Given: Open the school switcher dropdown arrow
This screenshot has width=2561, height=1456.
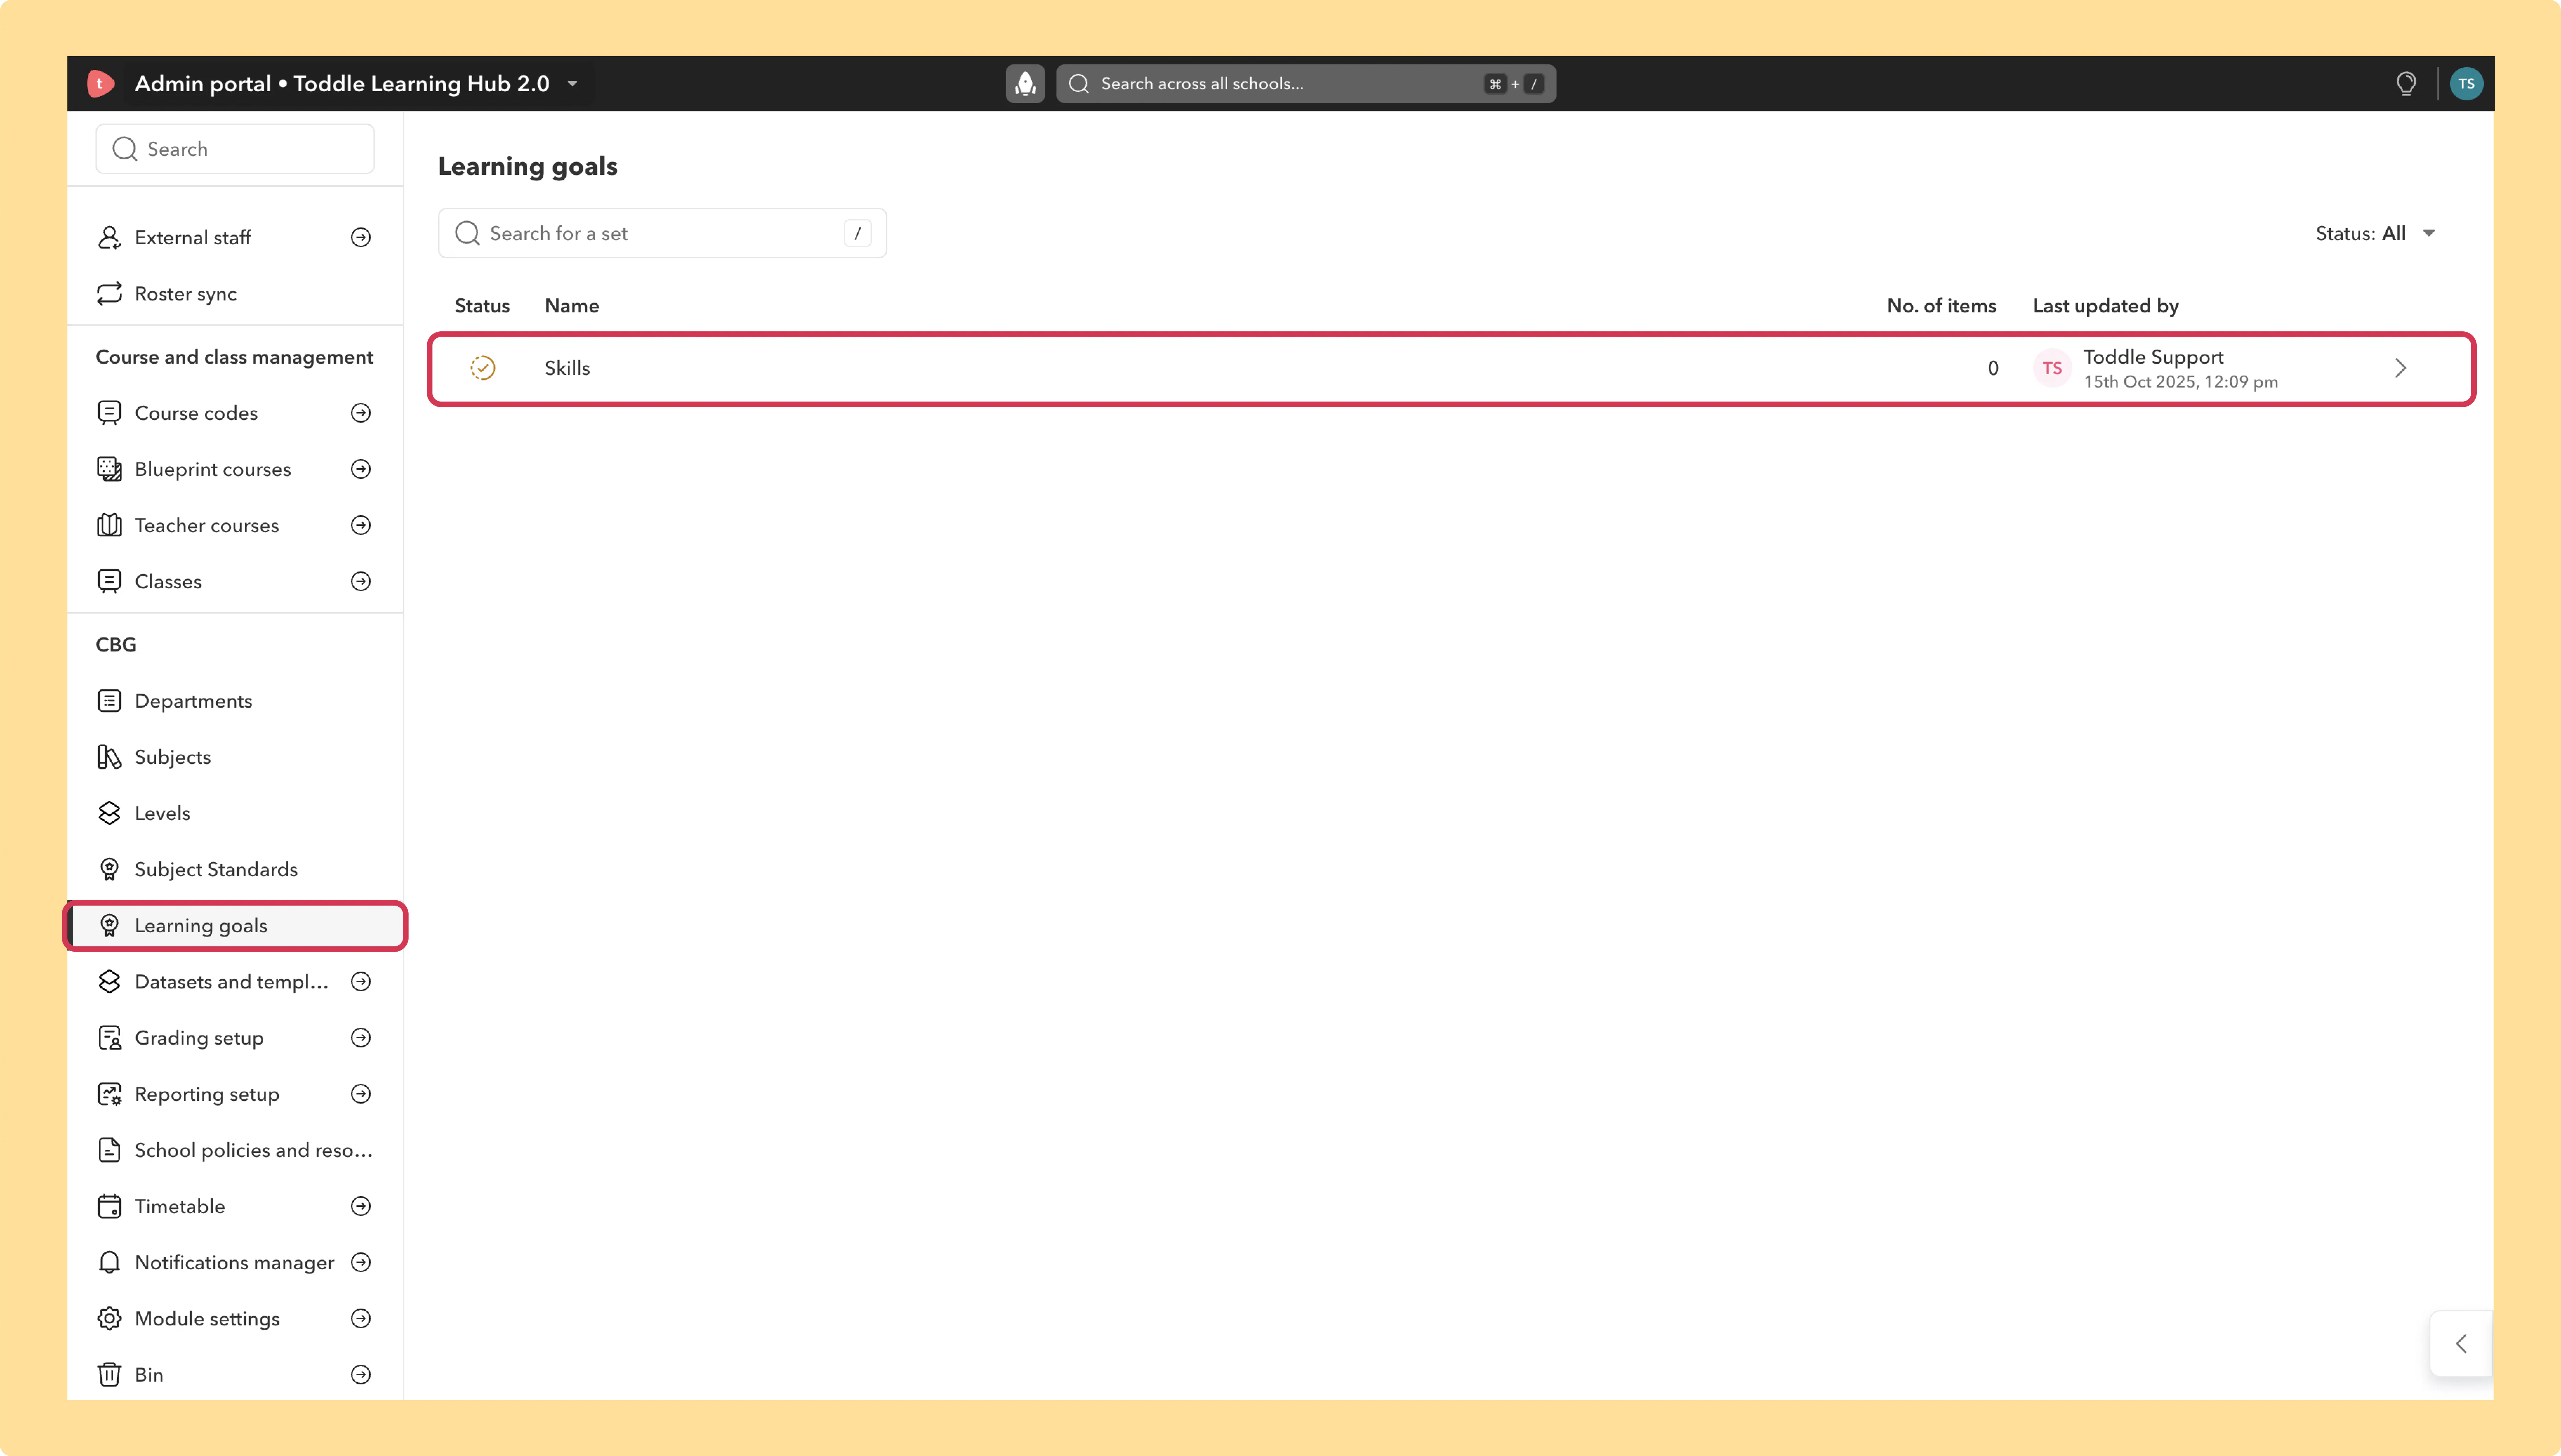Looking at the screenshot, I should [x=573, y=84].
